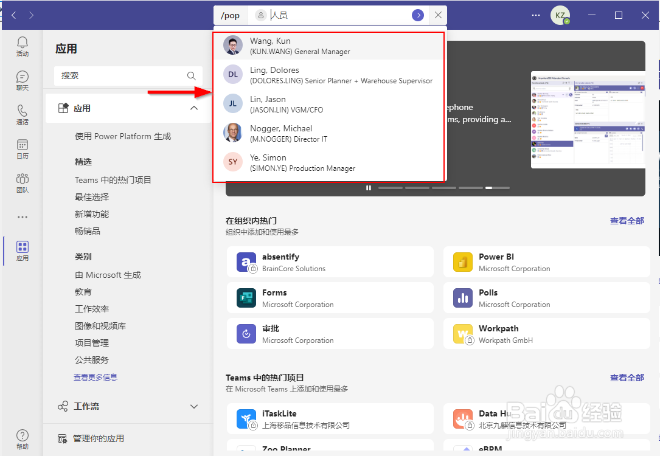Select 最佳选择 category
This screenshot has height=456, width=660.
pyautogui.click(x=92, y=197)
